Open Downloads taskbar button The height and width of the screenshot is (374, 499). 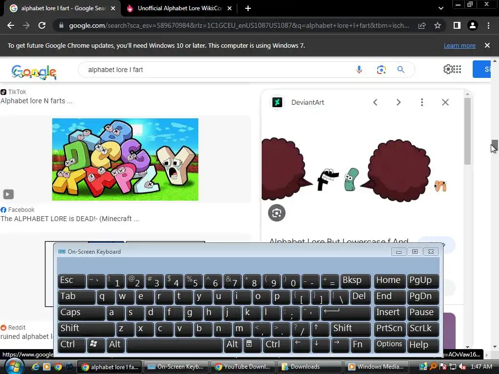309,367
